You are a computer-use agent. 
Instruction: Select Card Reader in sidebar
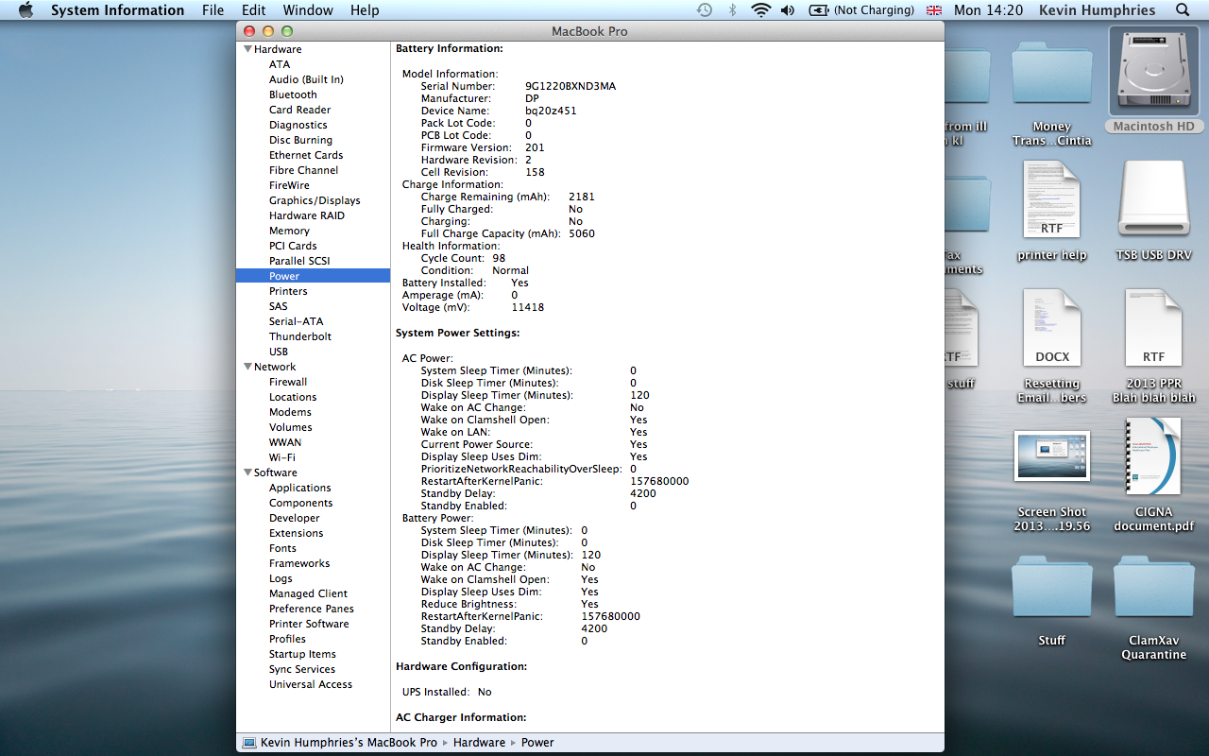click(299, 110)
